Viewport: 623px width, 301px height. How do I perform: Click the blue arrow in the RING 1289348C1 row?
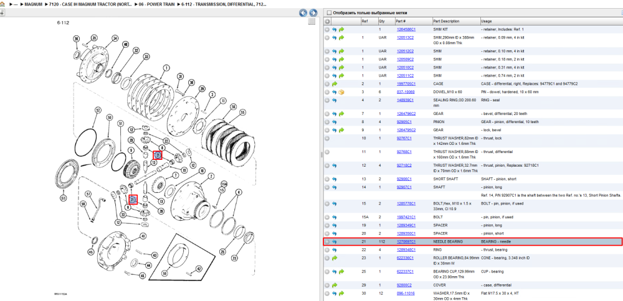point(334,250)
